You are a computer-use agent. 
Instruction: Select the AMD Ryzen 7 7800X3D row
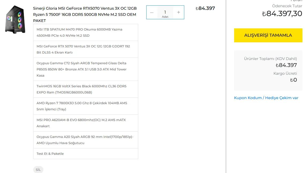85,106
